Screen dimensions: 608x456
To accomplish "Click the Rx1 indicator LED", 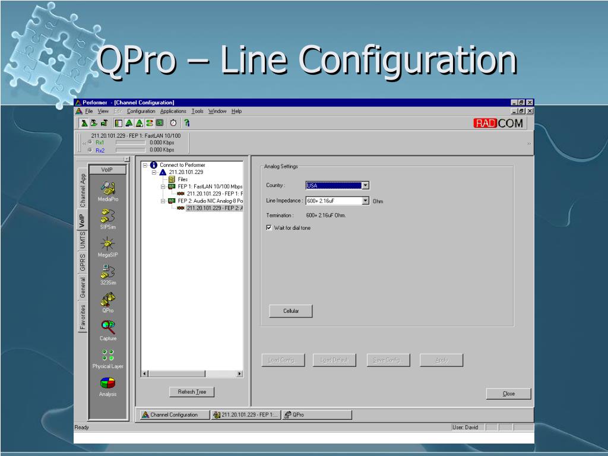I will tap(90, 142).
